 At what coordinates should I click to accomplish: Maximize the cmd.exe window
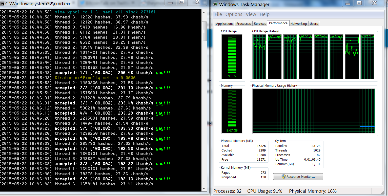(x=182, y=2)
